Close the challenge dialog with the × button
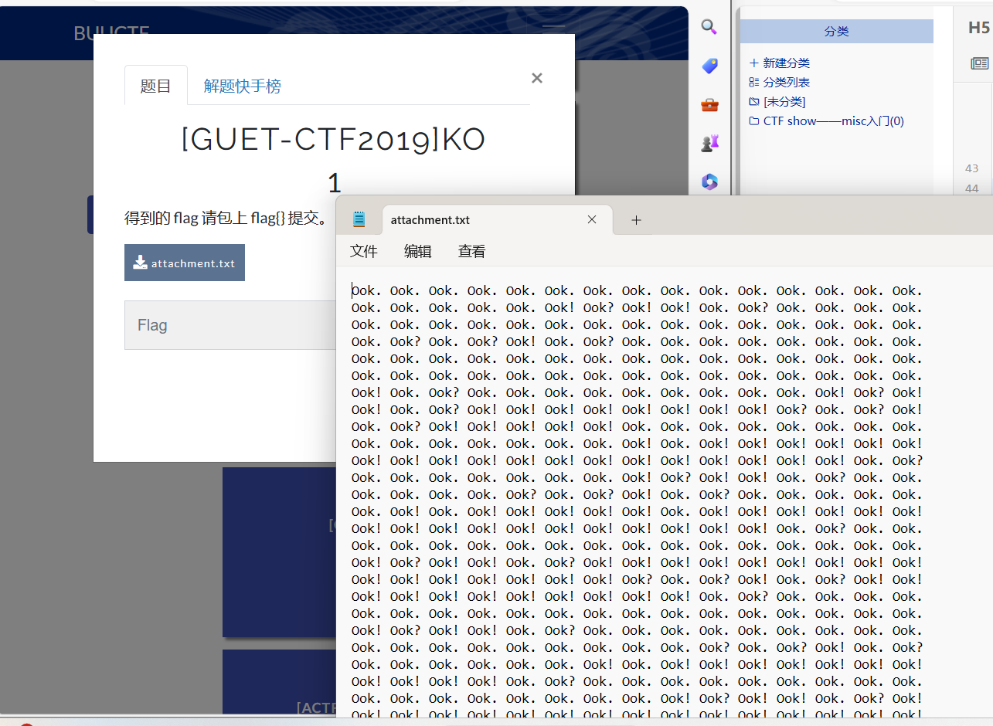This screenshot has height=726, width=993. (537, 77)
